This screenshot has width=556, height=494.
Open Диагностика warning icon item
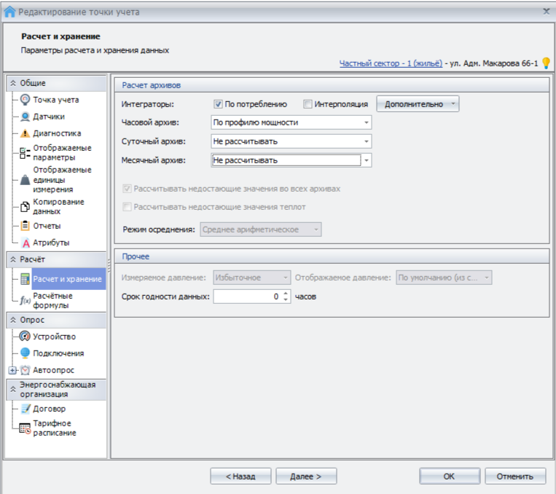coord(26,133)
